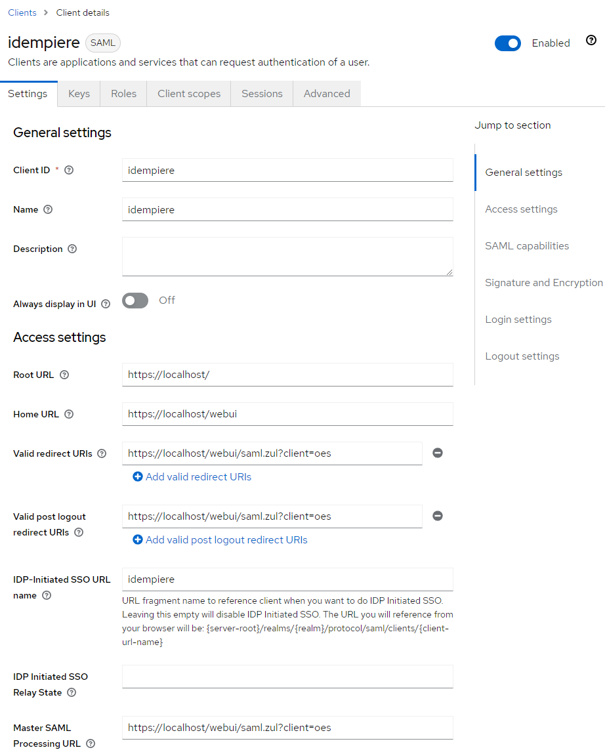Open help for Client ID field

click(68, 169)
